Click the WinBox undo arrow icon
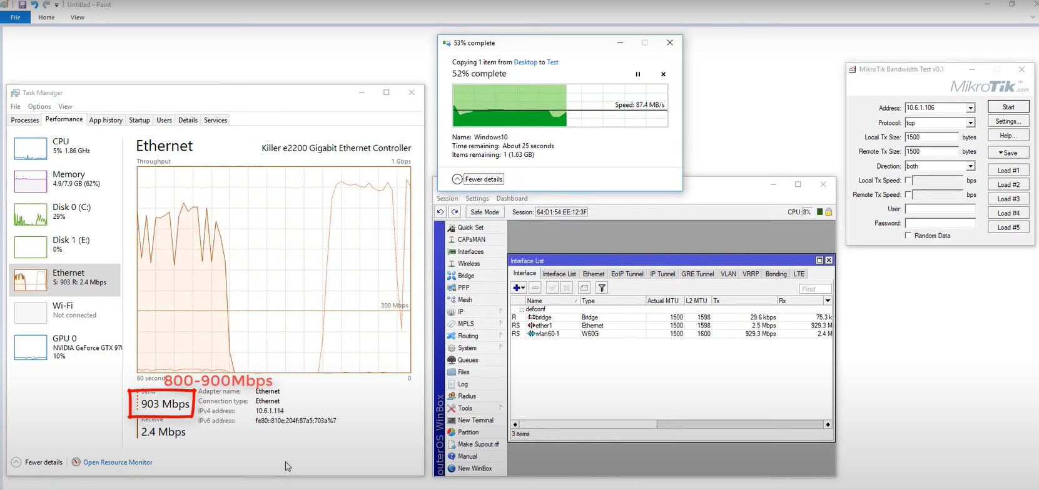Image resolution: width=1039 pixels, height=490 pixels. (x=440, y=212)
